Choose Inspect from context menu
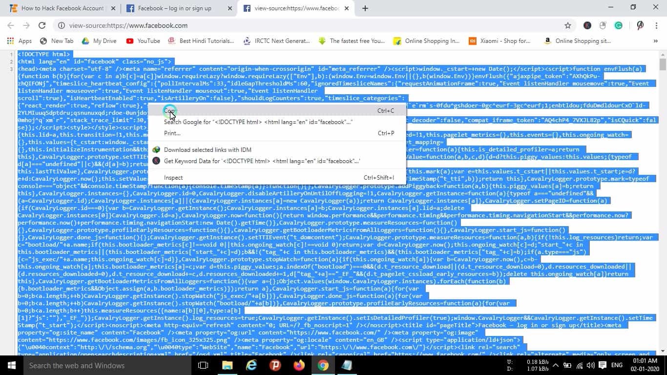 click(277, 178)
